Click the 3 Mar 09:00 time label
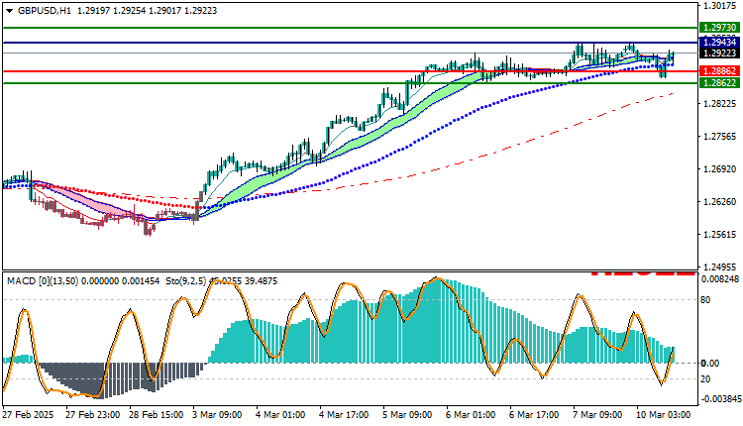The image size is (743, 426). (x=217, y=415)
